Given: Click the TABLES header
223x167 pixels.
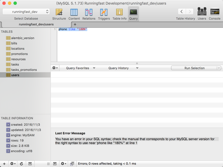Looking at the screenshot, I should pos(7,32).
